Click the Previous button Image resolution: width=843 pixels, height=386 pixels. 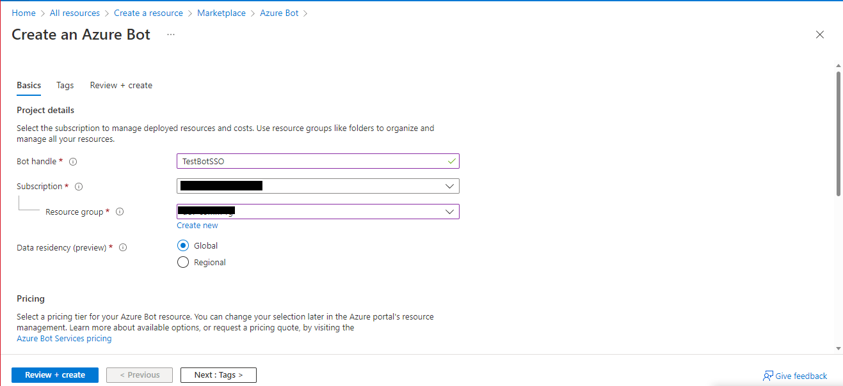(x=140, y=375)
